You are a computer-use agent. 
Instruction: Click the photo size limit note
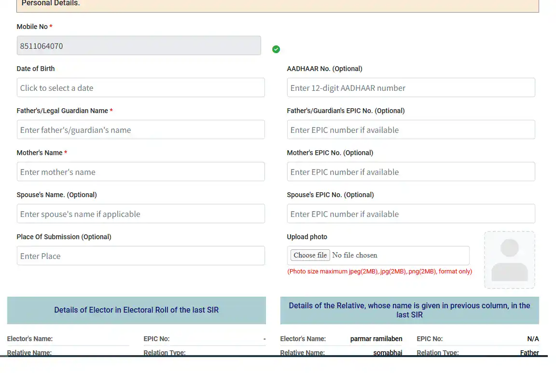(x=379, y=272)
